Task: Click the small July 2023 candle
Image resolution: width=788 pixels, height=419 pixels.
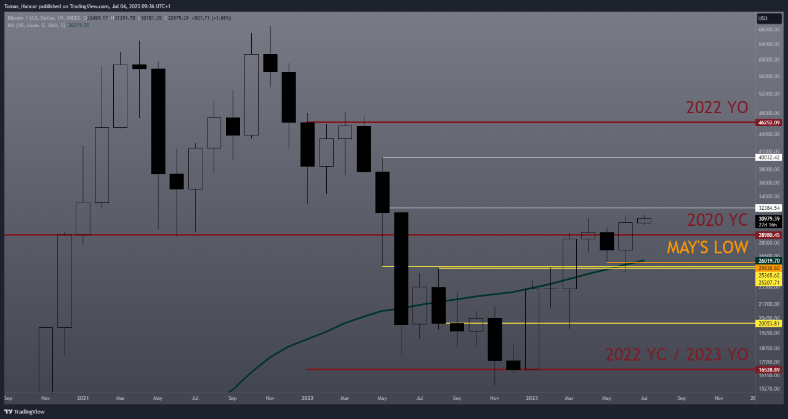Action: coord(644,220)
